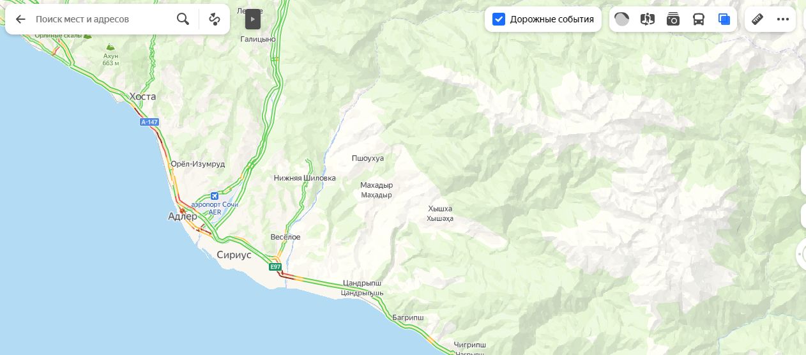This screenshot has width=806, height=355.
Task: Focus the Поиск мест и адресов field
Action: 102,19
